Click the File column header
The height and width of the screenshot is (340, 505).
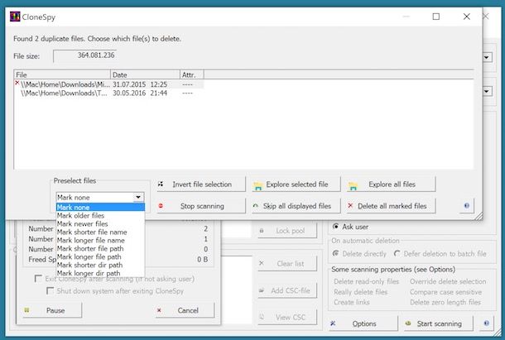62,74
